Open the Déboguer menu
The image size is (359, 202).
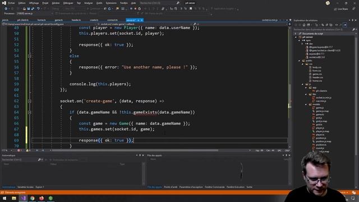68,3
